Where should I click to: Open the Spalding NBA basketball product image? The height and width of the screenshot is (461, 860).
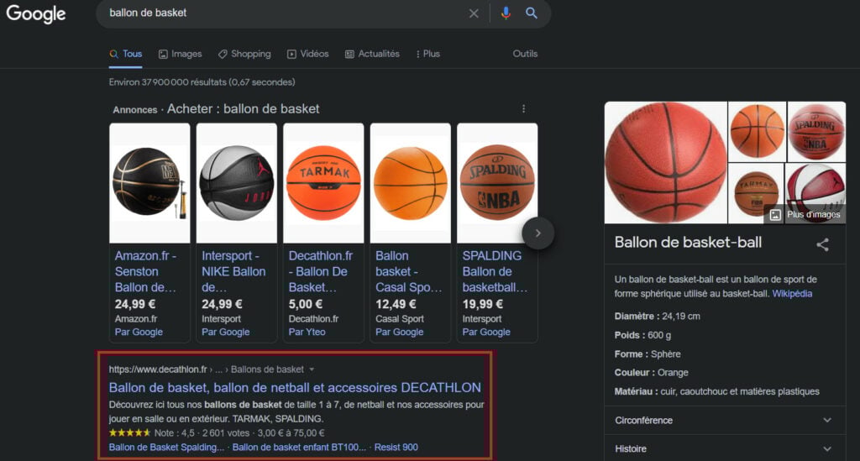click(x=497, y=183)
